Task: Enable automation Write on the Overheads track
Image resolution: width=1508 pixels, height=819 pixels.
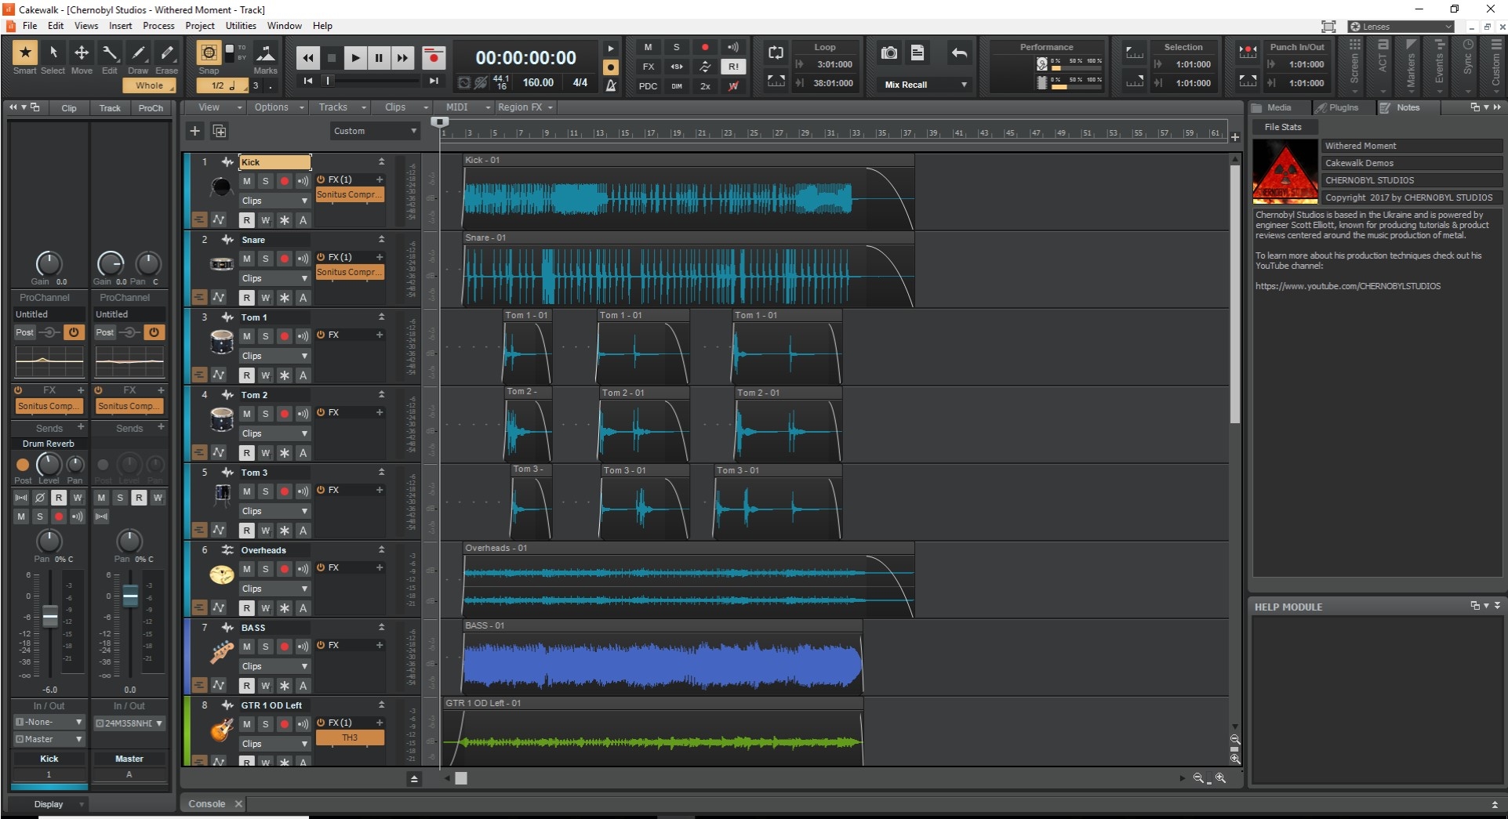Action: pos(266,608)
